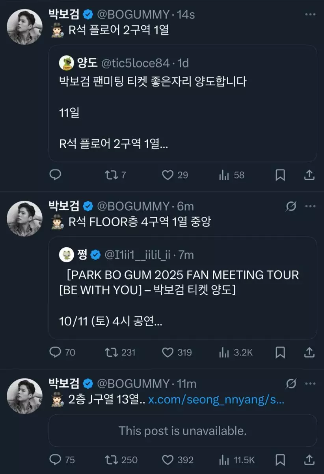Open the profile picture on the 11m post
Viewport: 324px width, 474px height.
(25, 396)
